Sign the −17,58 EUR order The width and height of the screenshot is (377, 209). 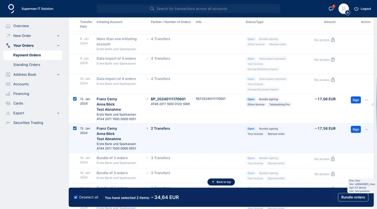(x=355, y=129)
